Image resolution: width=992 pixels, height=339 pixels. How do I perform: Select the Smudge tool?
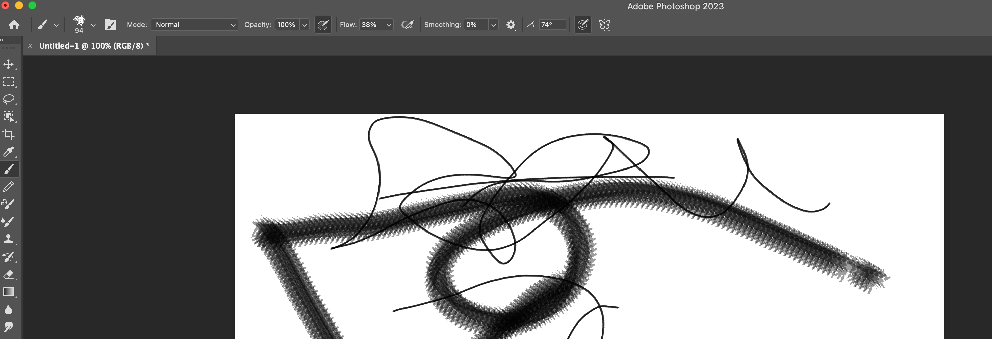[x=9, y=327]
